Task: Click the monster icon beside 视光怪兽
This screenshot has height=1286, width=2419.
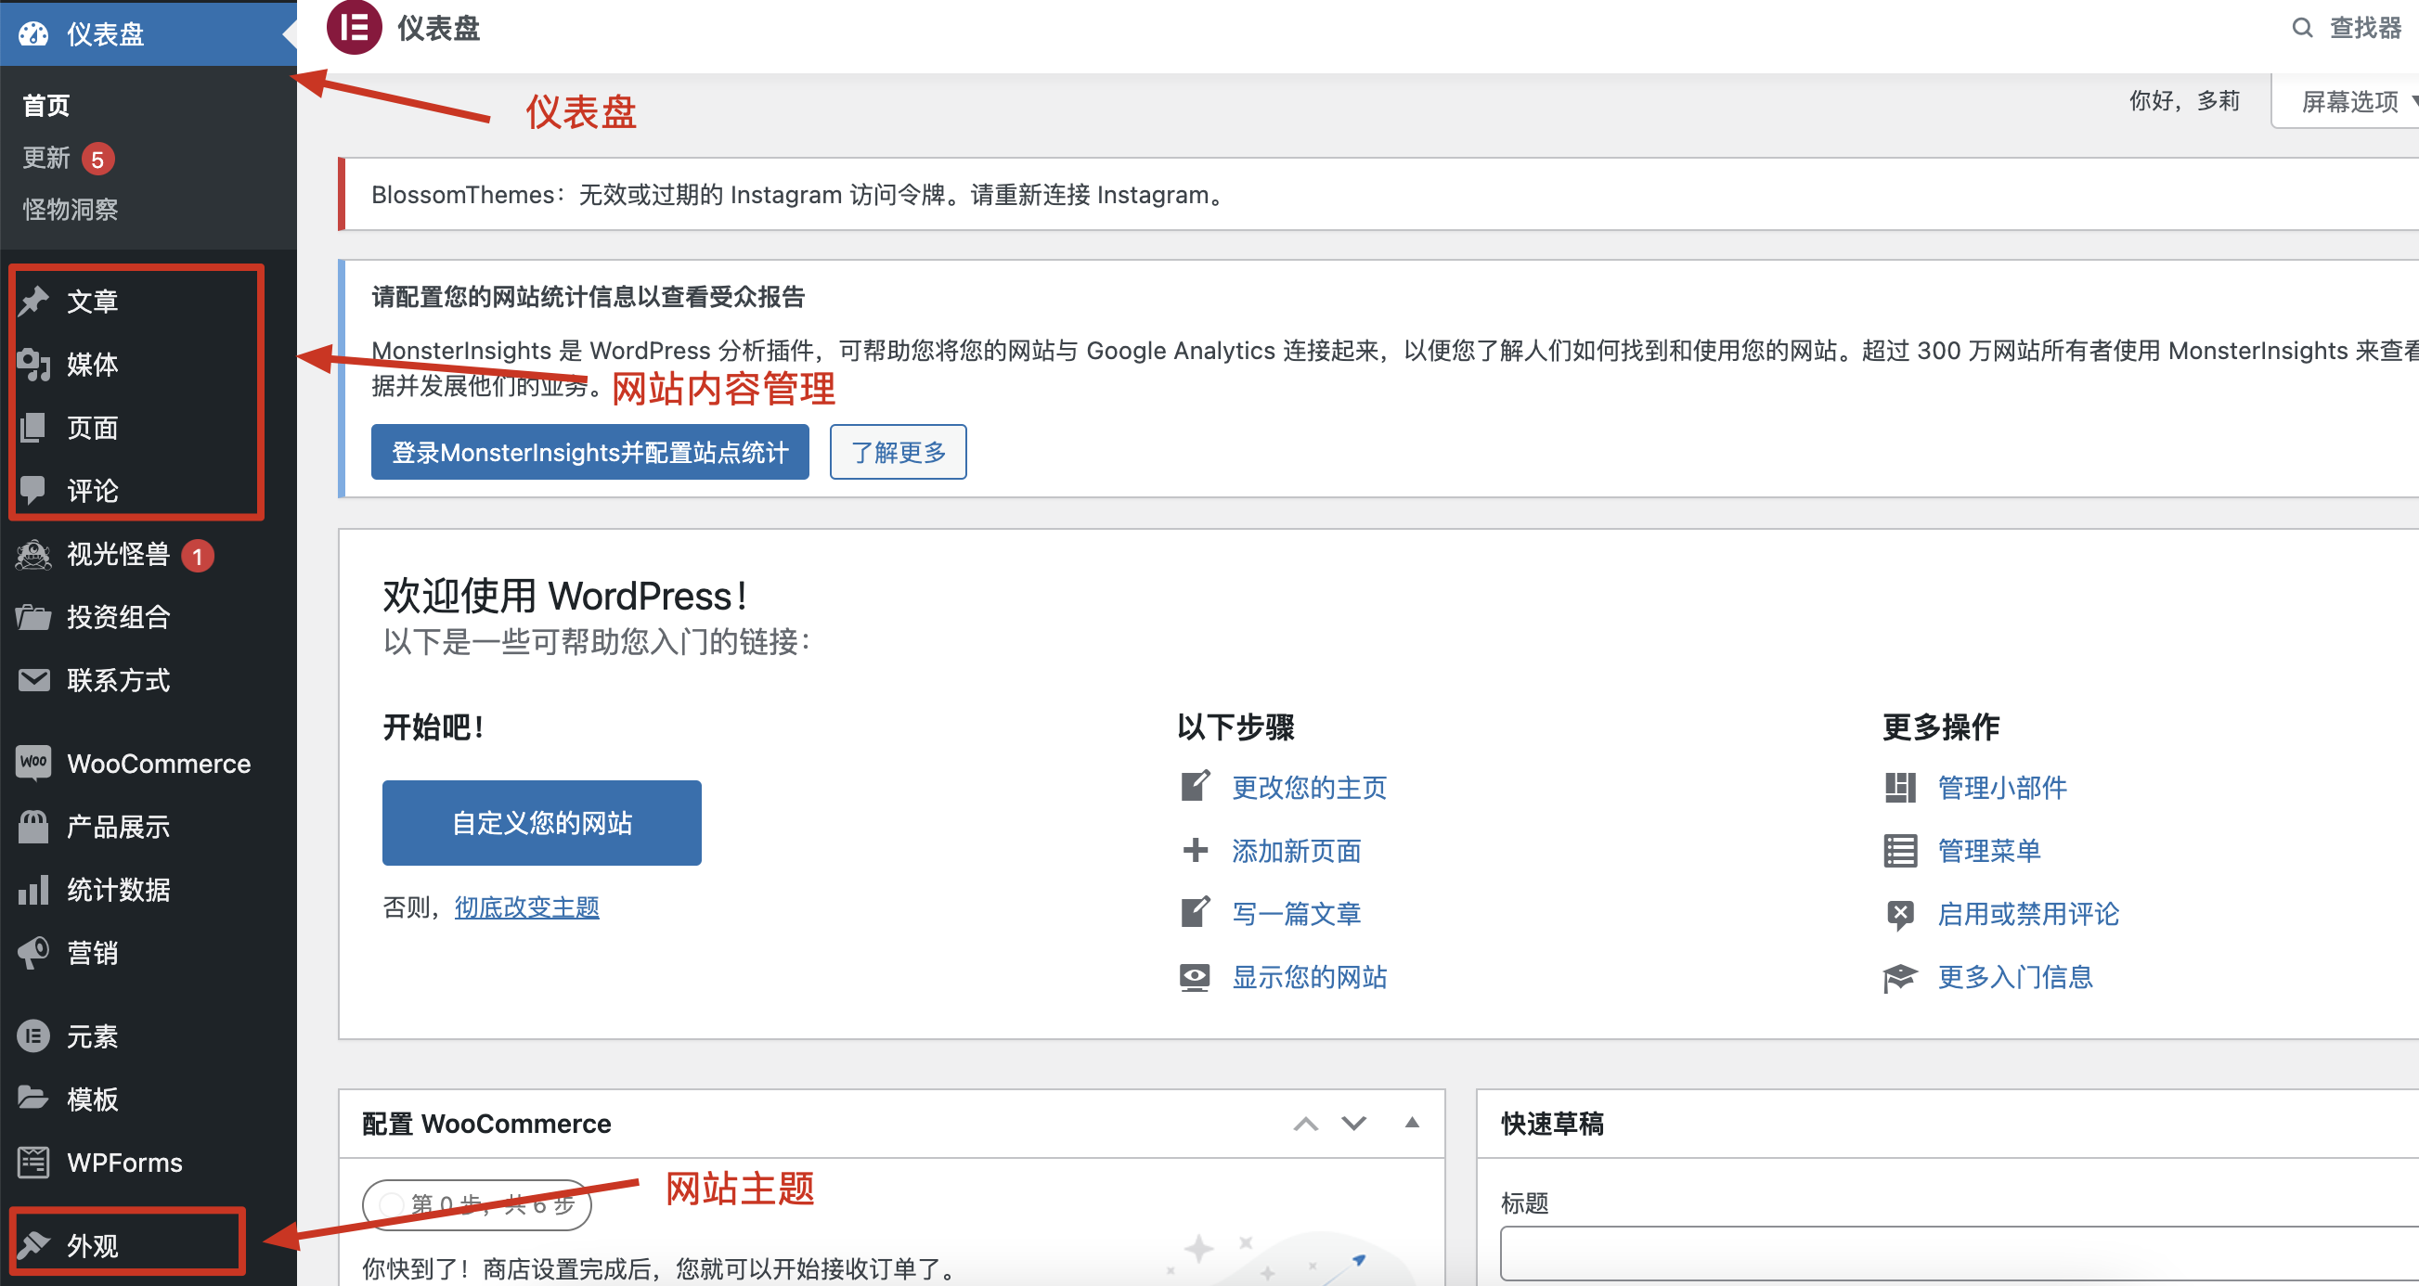Action: [33, 555]
